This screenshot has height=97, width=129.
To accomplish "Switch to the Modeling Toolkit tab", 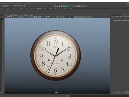I will coord(116,15).
